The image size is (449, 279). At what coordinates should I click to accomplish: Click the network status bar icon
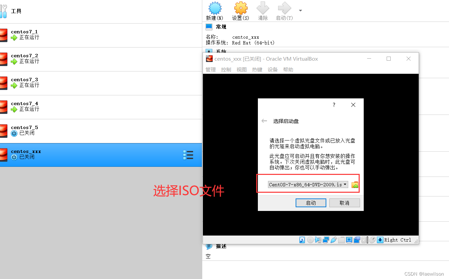(326, 240)
